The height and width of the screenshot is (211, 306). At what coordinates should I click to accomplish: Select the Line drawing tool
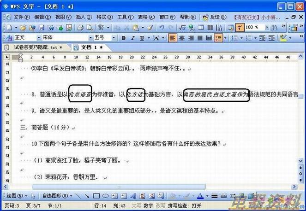tap(78, 196)
